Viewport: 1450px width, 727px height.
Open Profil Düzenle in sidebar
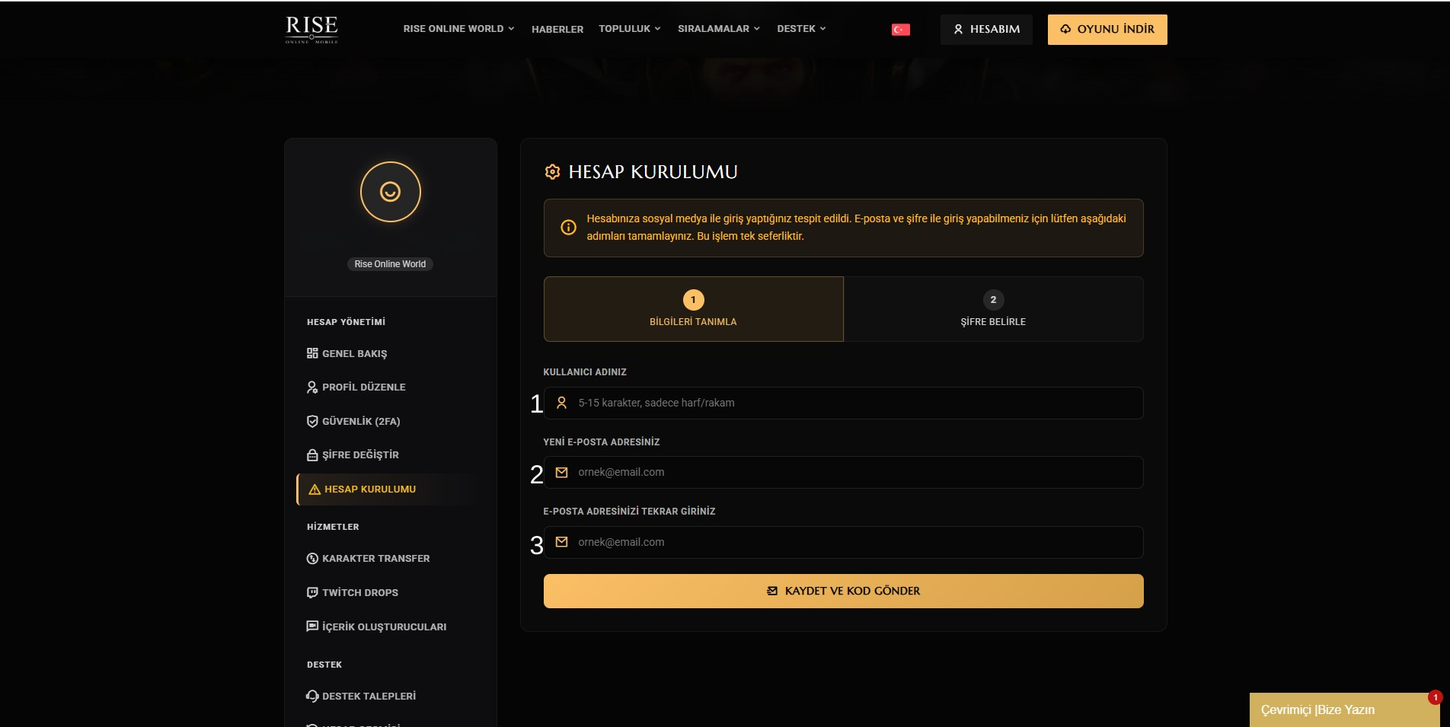point(391,387)
